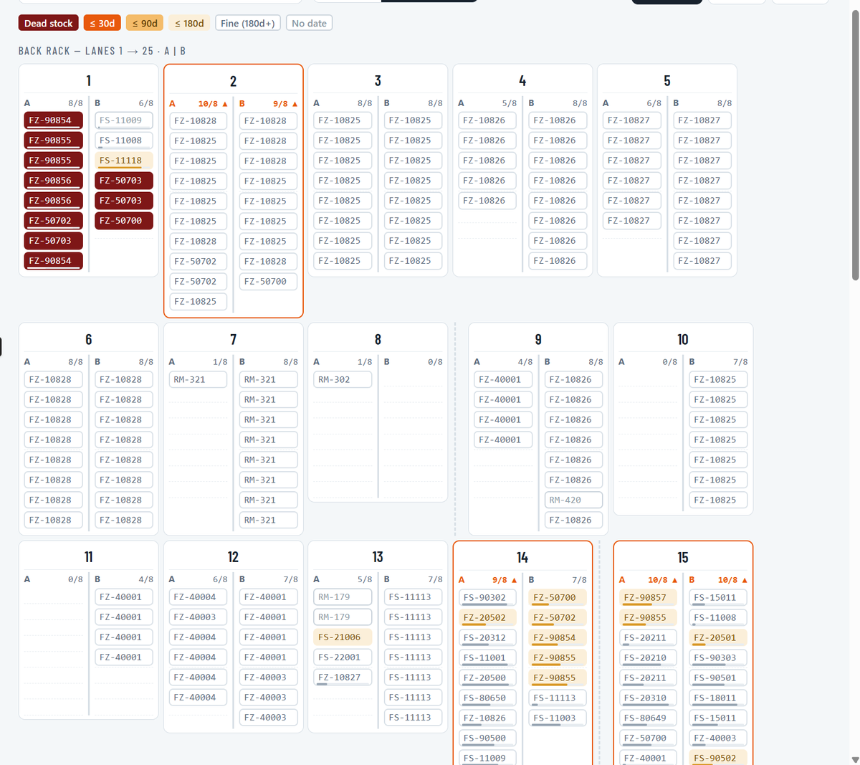Click pallet FZ-10826 in lane 14 side A
This screenshot has height=765, width=860.
click(x=488, y=718)
